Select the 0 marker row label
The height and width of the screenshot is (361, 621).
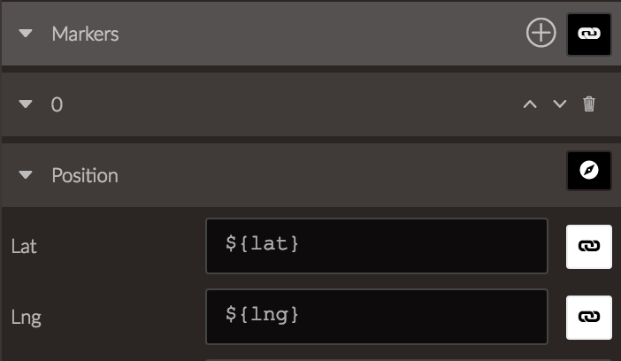click(x=57, y=104)
